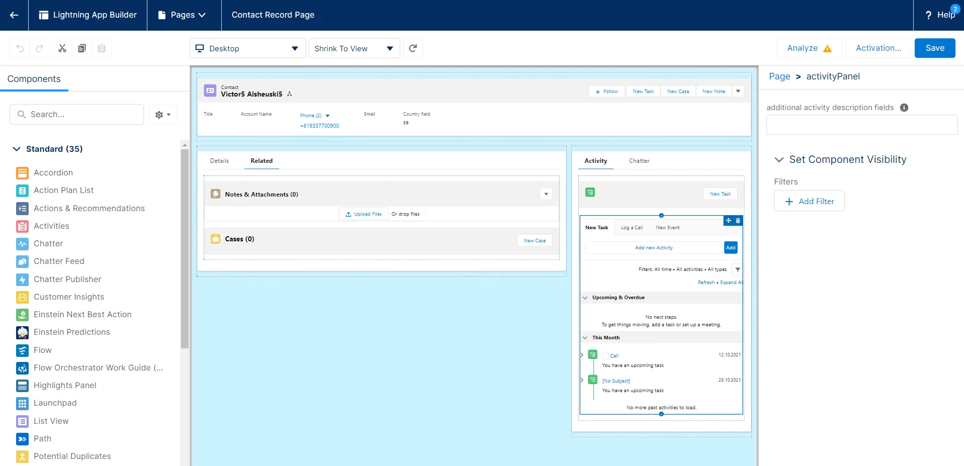
Task: Select the cut (scissors) icon
Action: (62, 48)
